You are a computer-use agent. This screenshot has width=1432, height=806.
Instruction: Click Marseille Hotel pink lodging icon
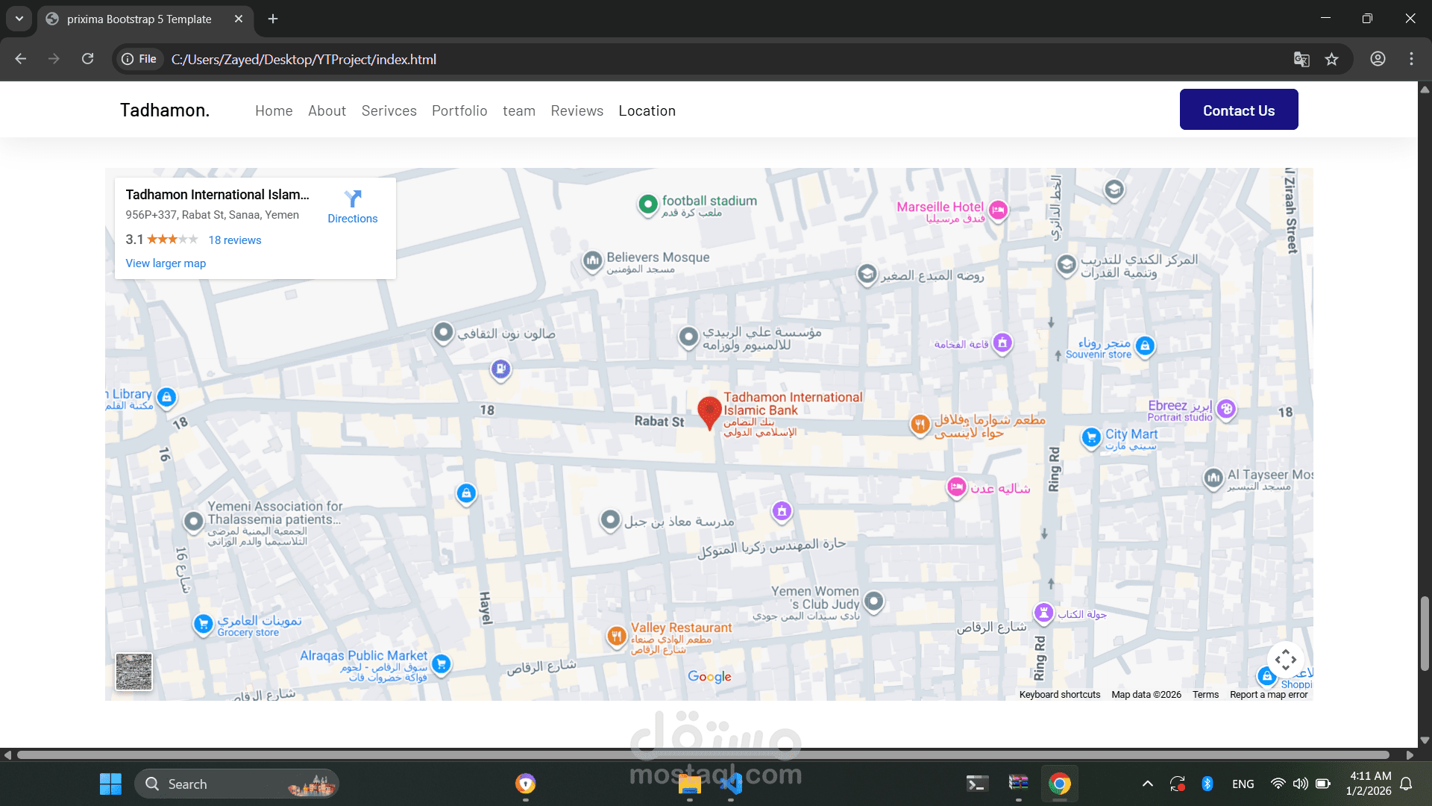(x=999, y=210)
